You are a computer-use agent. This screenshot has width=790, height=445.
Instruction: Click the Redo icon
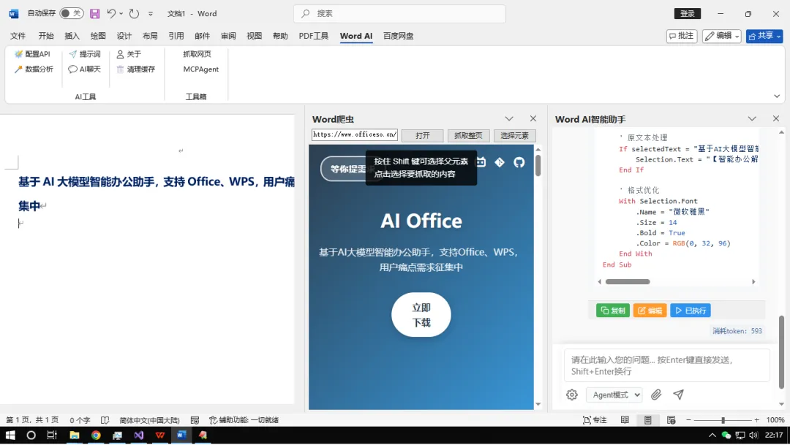coord(134,14)
